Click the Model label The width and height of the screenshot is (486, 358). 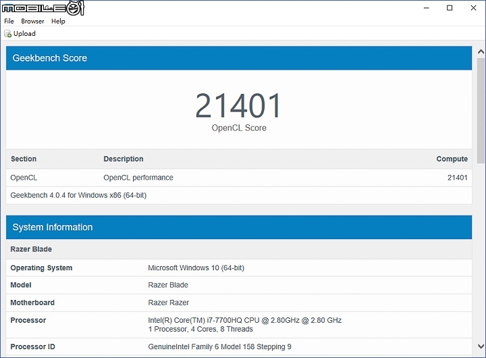21,285
